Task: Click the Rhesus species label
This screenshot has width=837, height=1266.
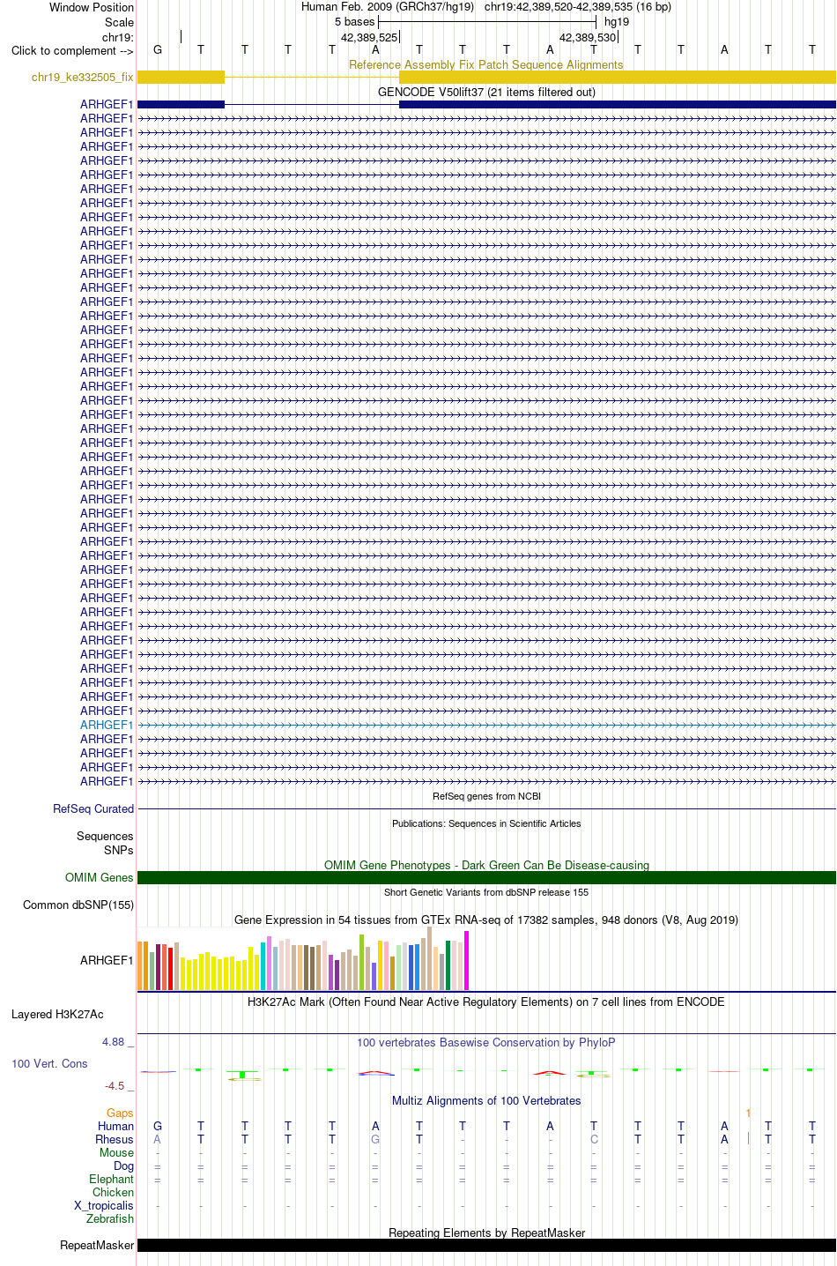Action: [115, 1140]
